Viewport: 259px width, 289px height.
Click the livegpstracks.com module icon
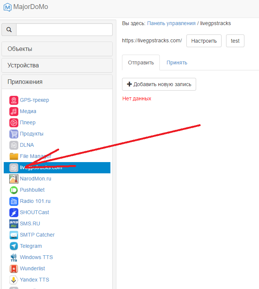[14, 168]
